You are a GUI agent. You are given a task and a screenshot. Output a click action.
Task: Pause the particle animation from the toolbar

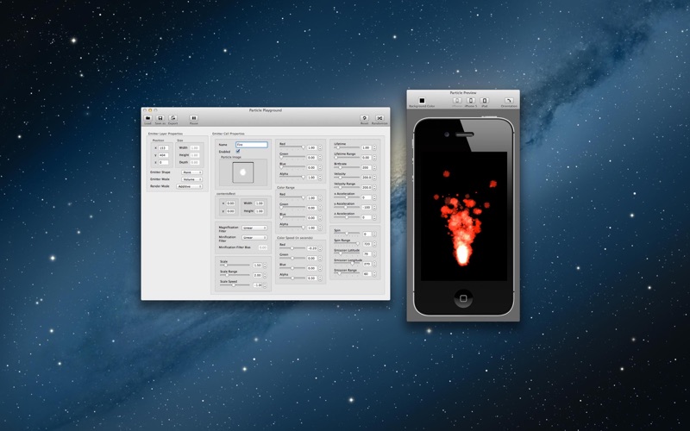(x=193, y=118)
